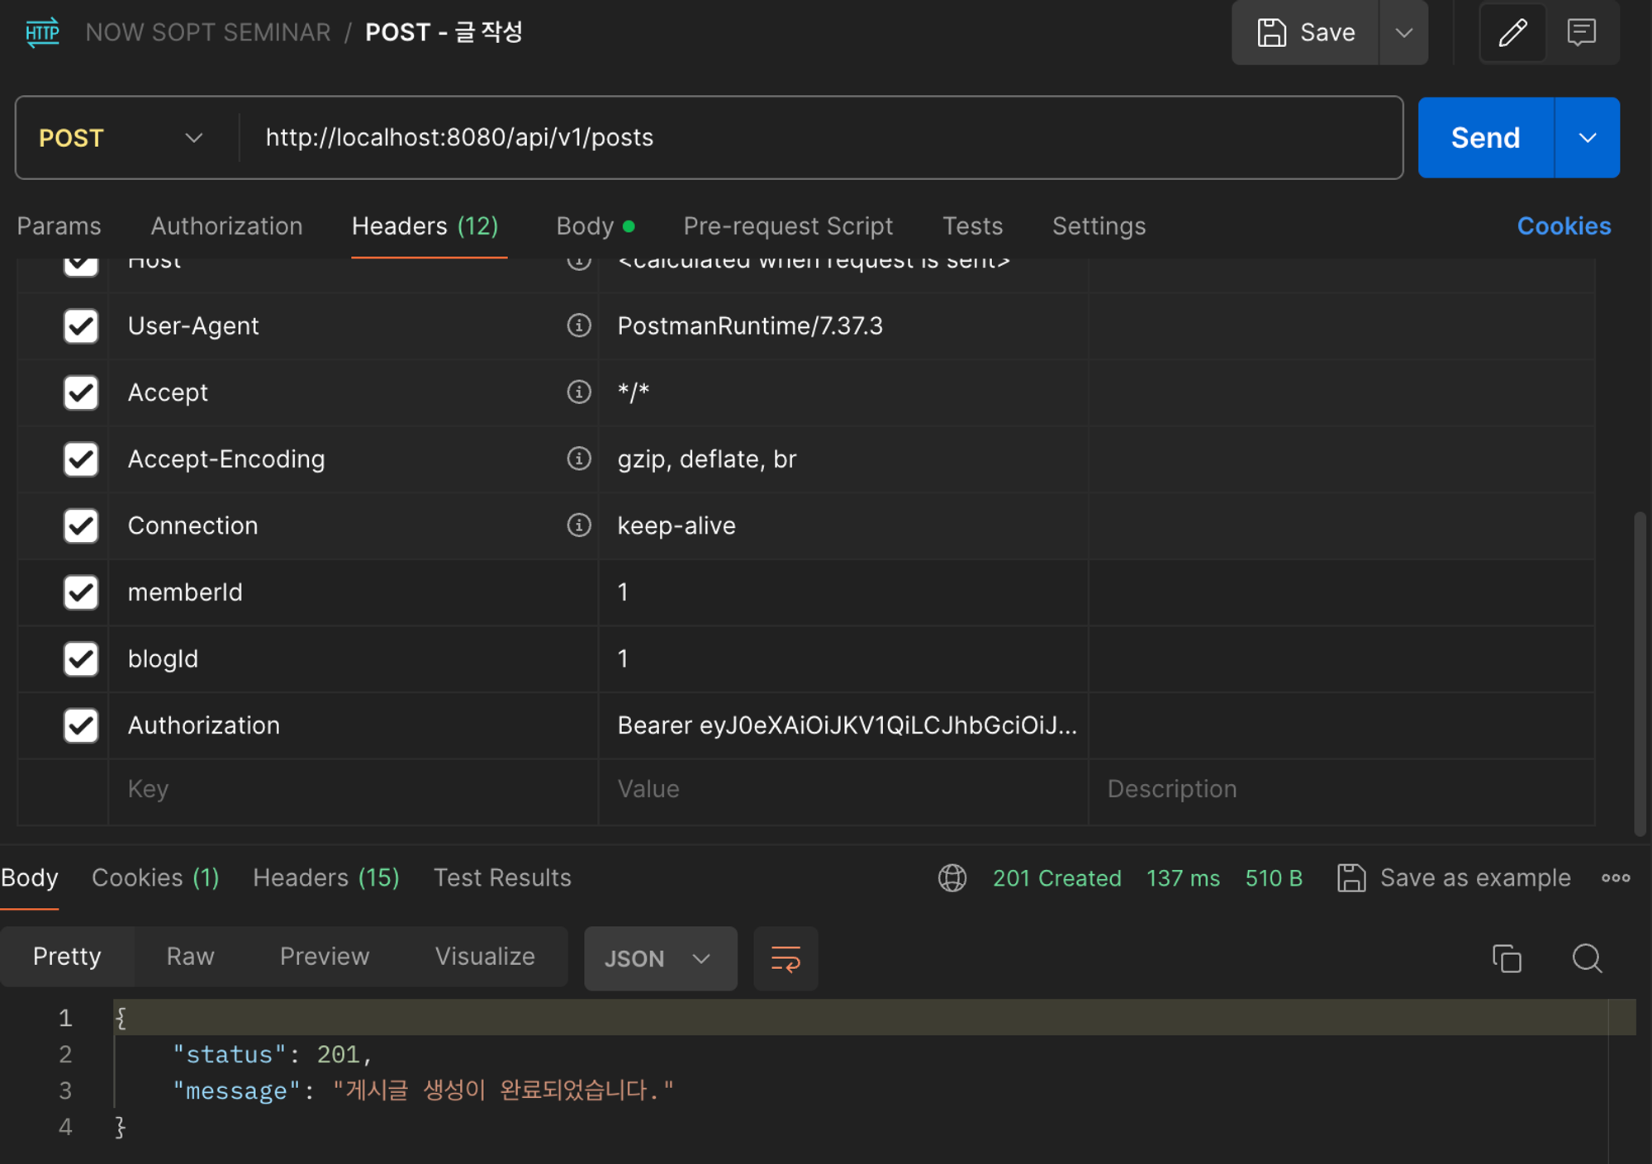
Task: Click the pencil edit icon
Action: pos(1512,33)
